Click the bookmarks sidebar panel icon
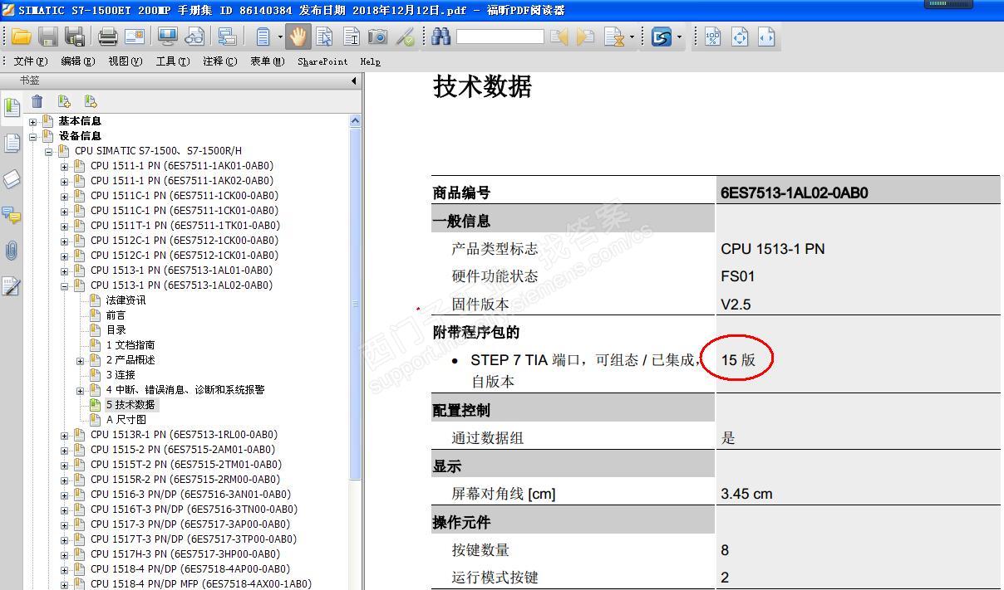1004x590 pixels. 12,107
